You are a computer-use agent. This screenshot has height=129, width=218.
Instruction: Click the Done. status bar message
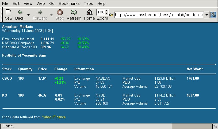point(8,126)
